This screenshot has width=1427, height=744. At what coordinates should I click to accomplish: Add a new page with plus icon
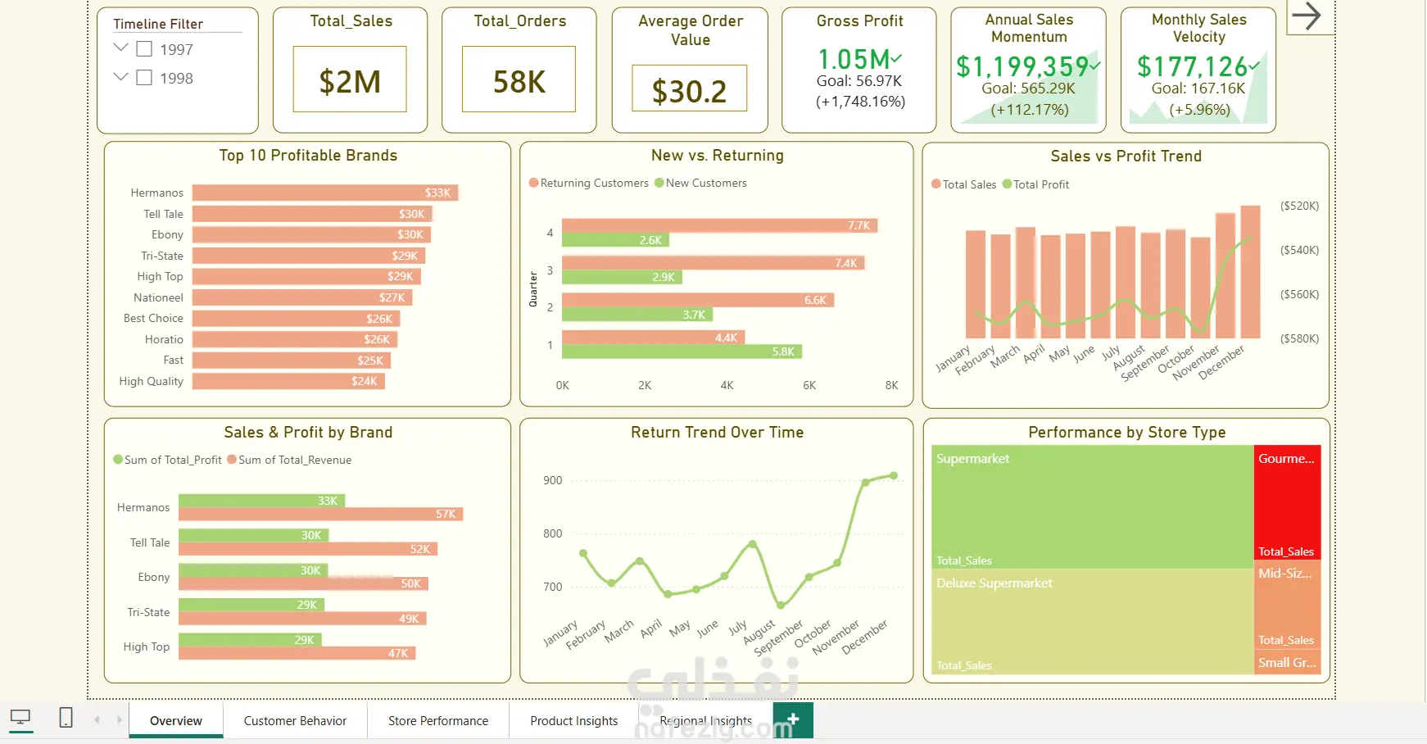[x=793, y=720]
